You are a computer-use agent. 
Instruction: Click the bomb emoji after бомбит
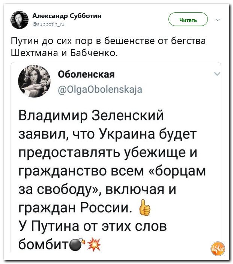tap(77, 245)
